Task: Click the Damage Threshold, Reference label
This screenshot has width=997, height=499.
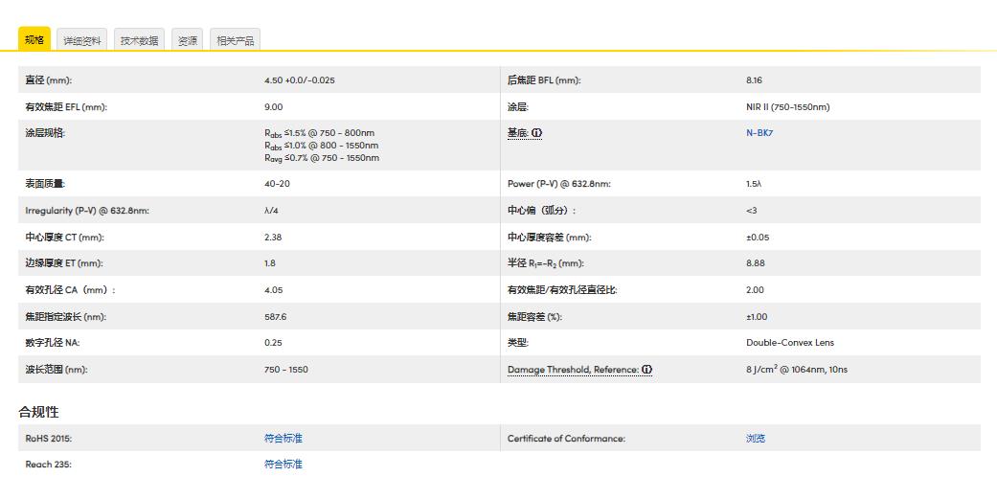Action: pyautogui.click(x=573, y=370)
